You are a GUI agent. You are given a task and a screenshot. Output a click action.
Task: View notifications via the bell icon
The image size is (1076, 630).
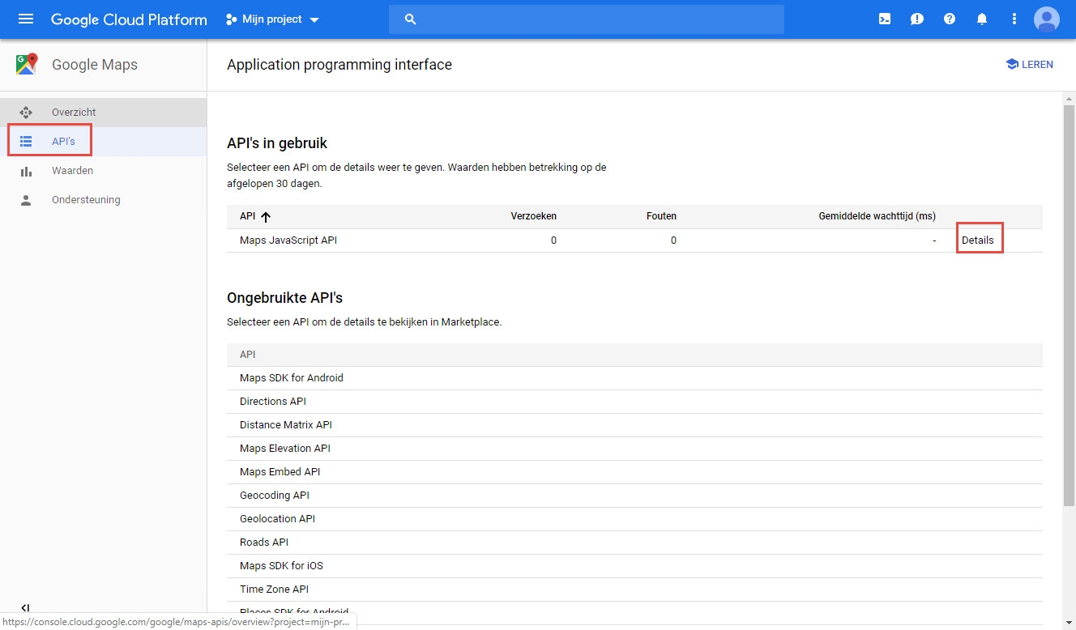[981, 18]
